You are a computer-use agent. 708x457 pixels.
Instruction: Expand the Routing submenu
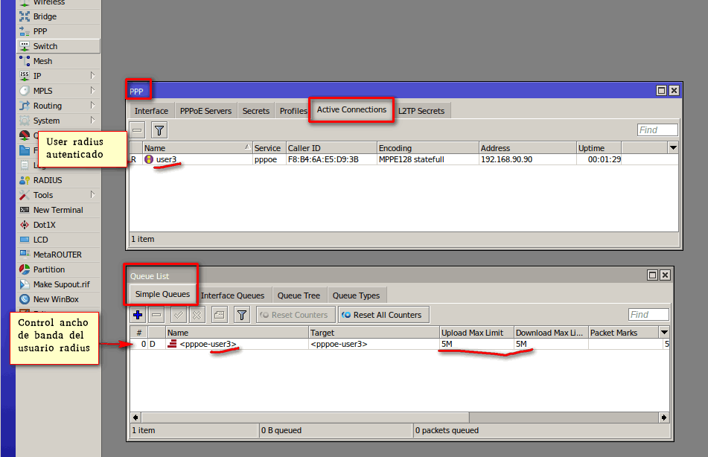tap(95, 105)
